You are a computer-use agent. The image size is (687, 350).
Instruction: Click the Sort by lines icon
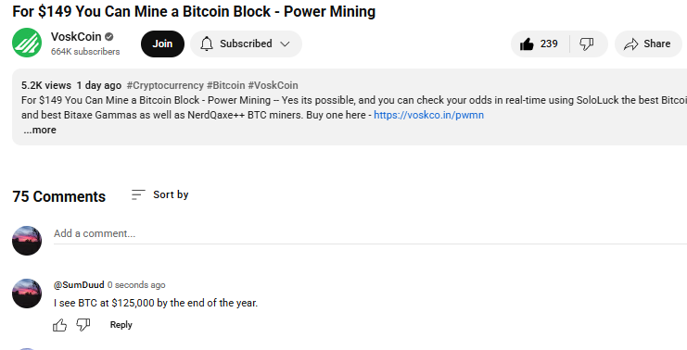(x=138, y=194)
